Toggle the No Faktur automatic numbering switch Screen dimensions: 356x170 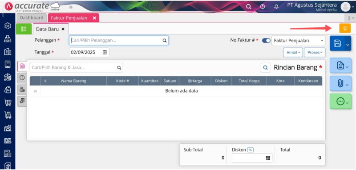coord(266,41)
